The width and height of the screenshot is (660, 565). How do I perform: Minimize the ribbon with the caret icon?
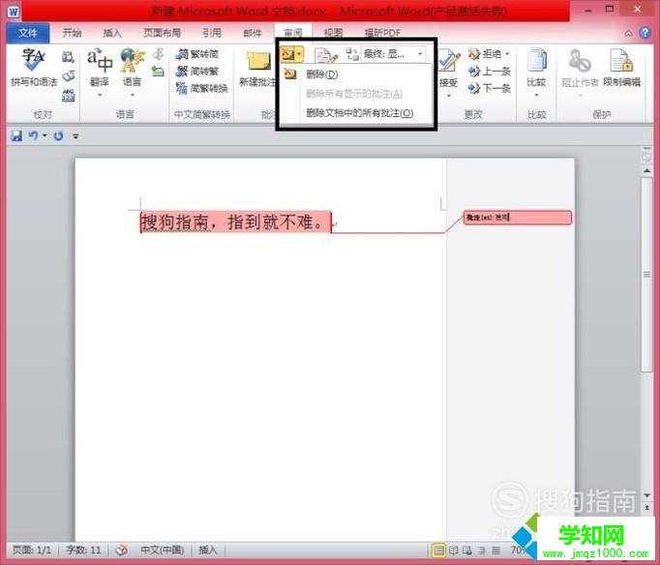click(x=628, y=33)
